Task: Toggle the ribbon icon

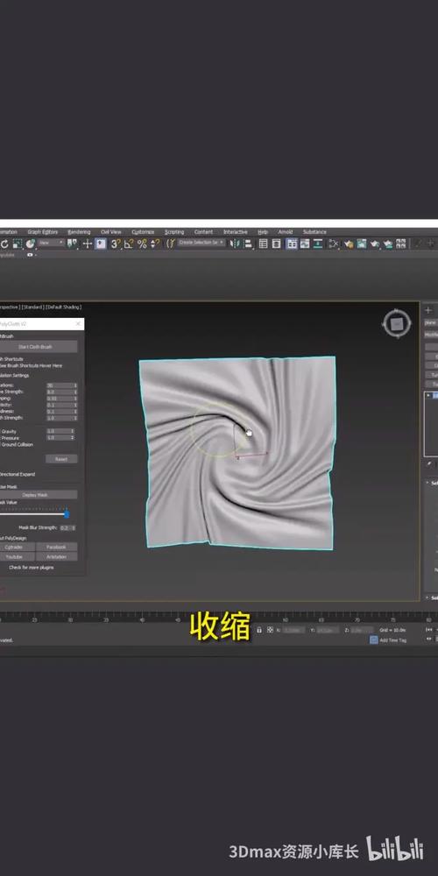Action: (x=293, y=244)
